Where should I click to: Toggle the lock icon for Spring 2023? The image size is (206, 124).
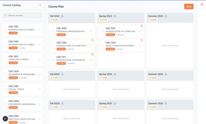[x=115, y=16]
